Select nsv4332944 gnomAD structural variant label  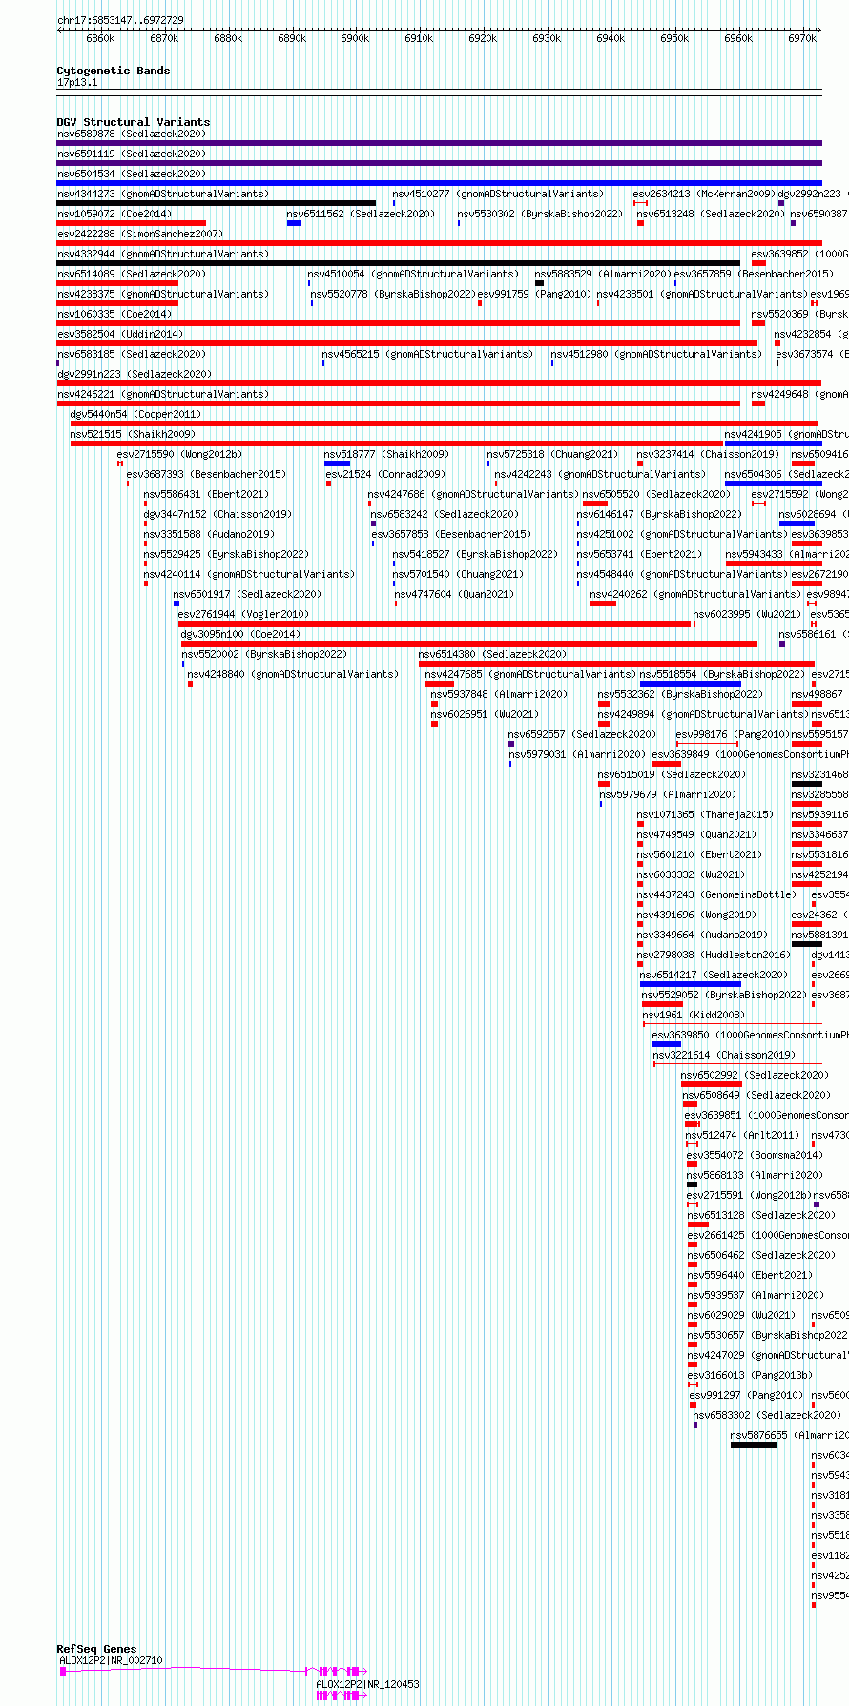[163, 254]
